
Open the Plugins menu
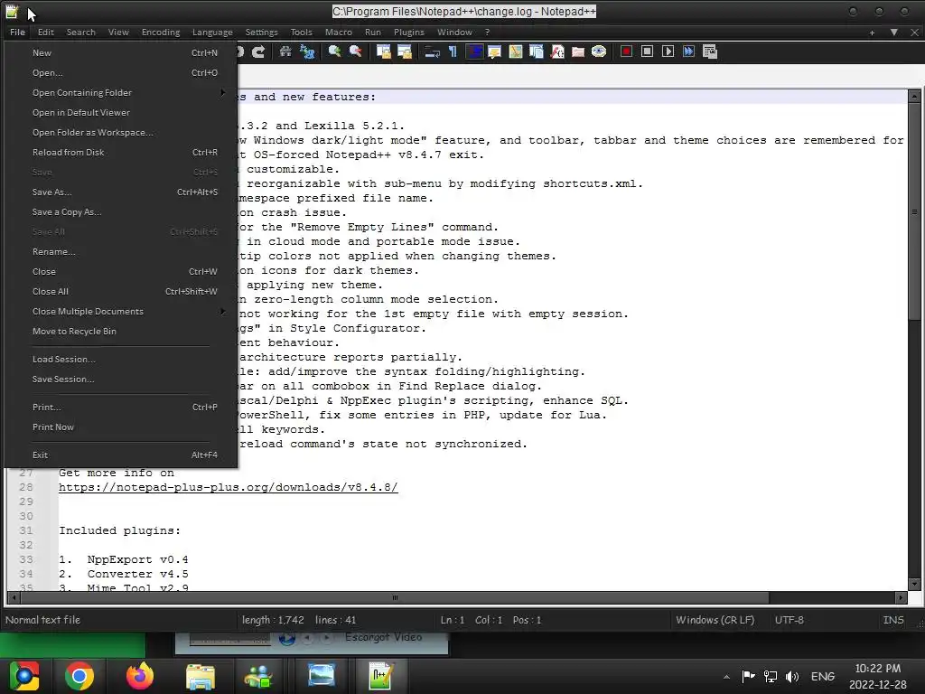[x=409, y=33]
